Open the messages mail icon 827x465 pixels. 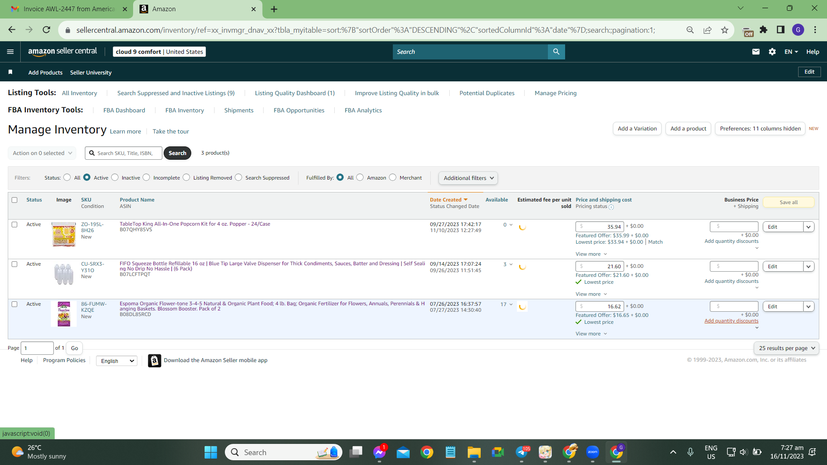tap(756, 52)
